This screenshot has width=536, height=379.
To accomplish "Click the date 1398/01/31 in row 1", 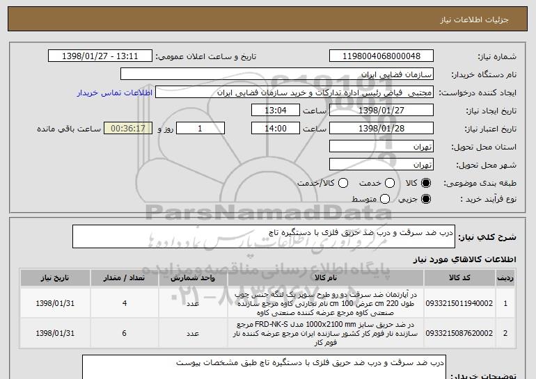I will tap(55, 303).
